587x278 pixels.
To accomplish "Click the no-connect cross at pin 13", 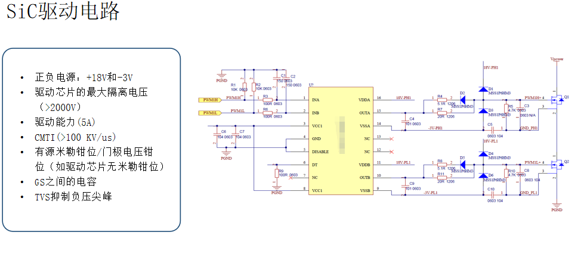I will click(391, 139).
